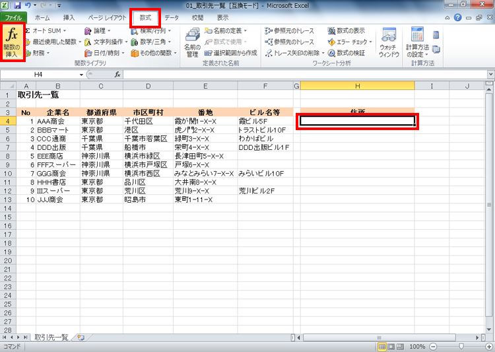
Task: Toggle Show Formulas (数式の表示)
Action: click(x=346, y=30)
